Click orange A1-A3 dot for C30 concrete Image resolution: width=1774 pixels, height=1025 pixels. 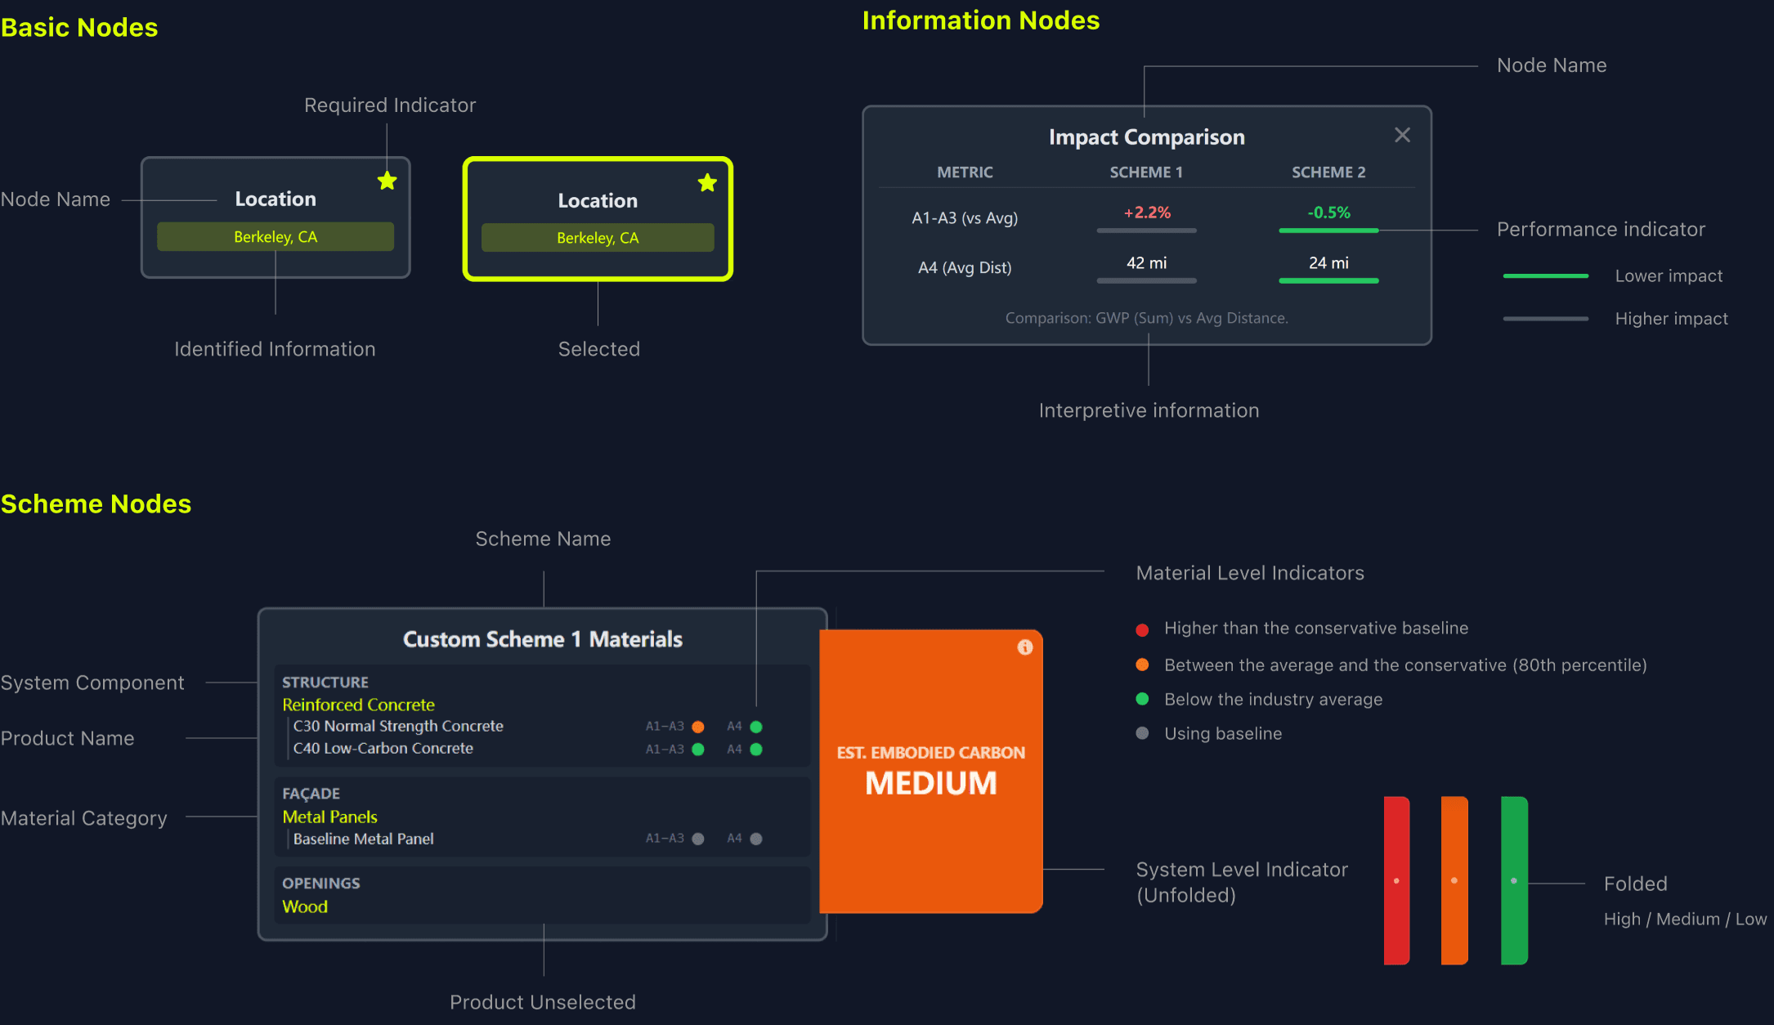(x=698, y=727)
